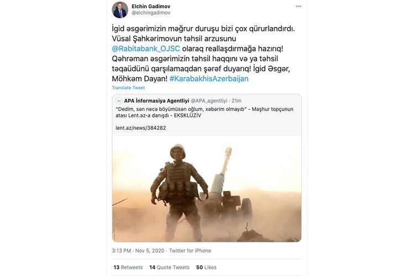Open the soldier with artillery photo

pyautogui.click(x=207, y=189)
